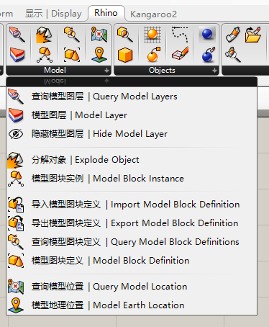This screenshot has width=269, height=327.
Task: Choose the orange box icon in Objects panel
Action: click(125, 55)
